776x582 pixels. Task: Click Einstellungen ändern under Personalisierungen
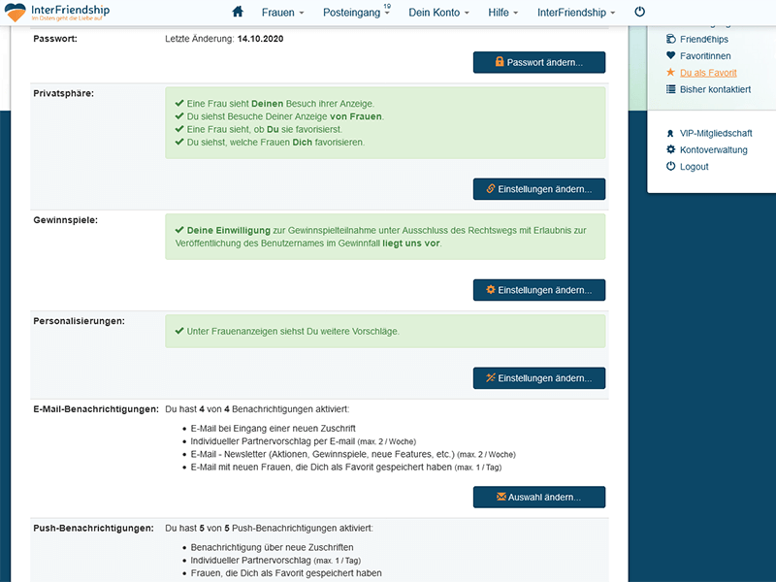(x=539, y=378)
